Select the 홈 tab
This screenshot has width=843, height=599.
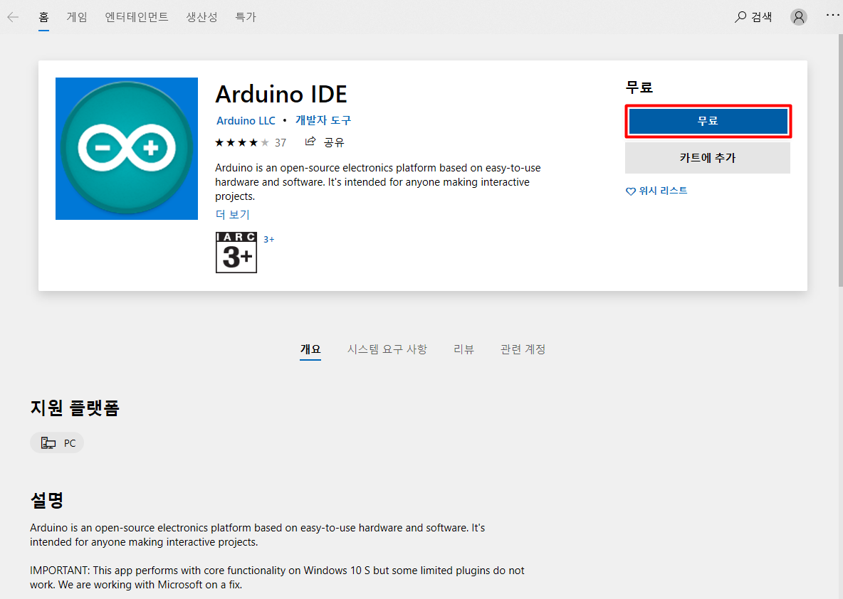pos(43,17)
